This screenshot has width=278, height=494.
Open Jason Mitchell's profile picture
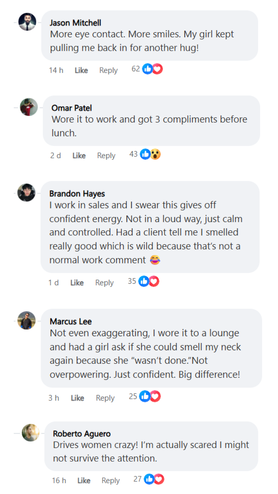pos(27,22)
